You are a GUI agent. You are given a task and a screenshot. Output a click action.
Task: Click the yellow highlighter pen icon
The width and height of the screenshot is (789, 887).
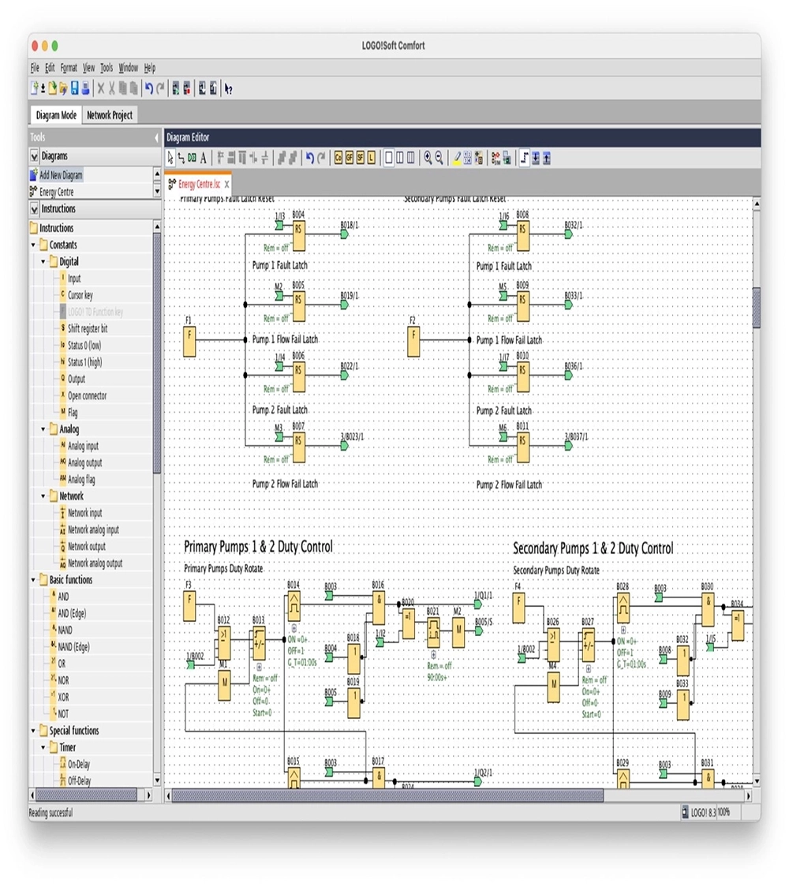click(x=456, y=159)
